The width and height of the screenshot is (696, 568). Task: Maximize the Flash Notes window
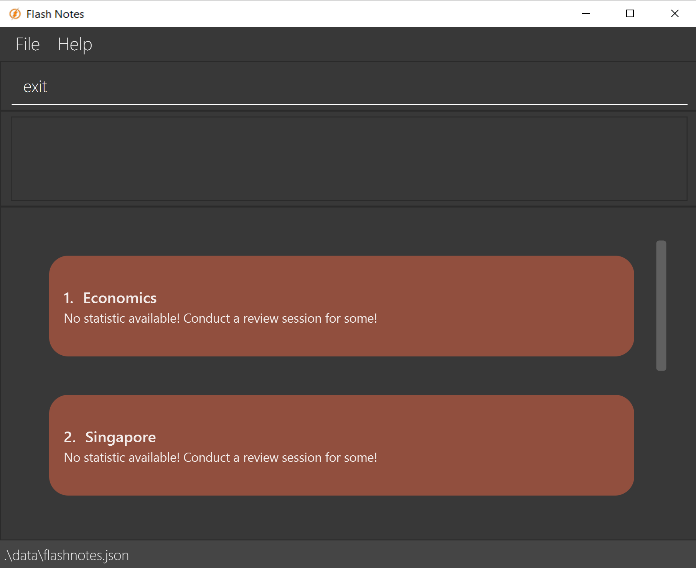(630, 14)
